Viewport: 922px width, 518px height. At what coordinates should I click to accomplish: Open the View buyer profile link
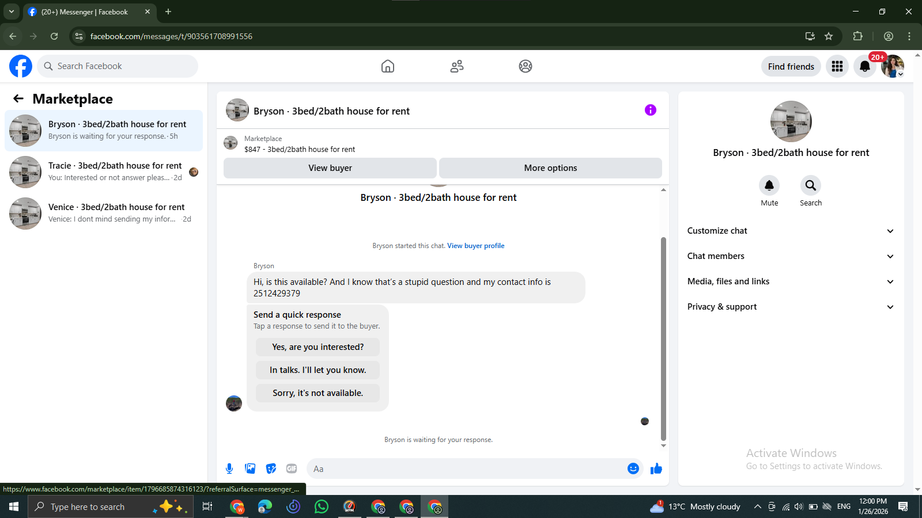tap(476, 246)
